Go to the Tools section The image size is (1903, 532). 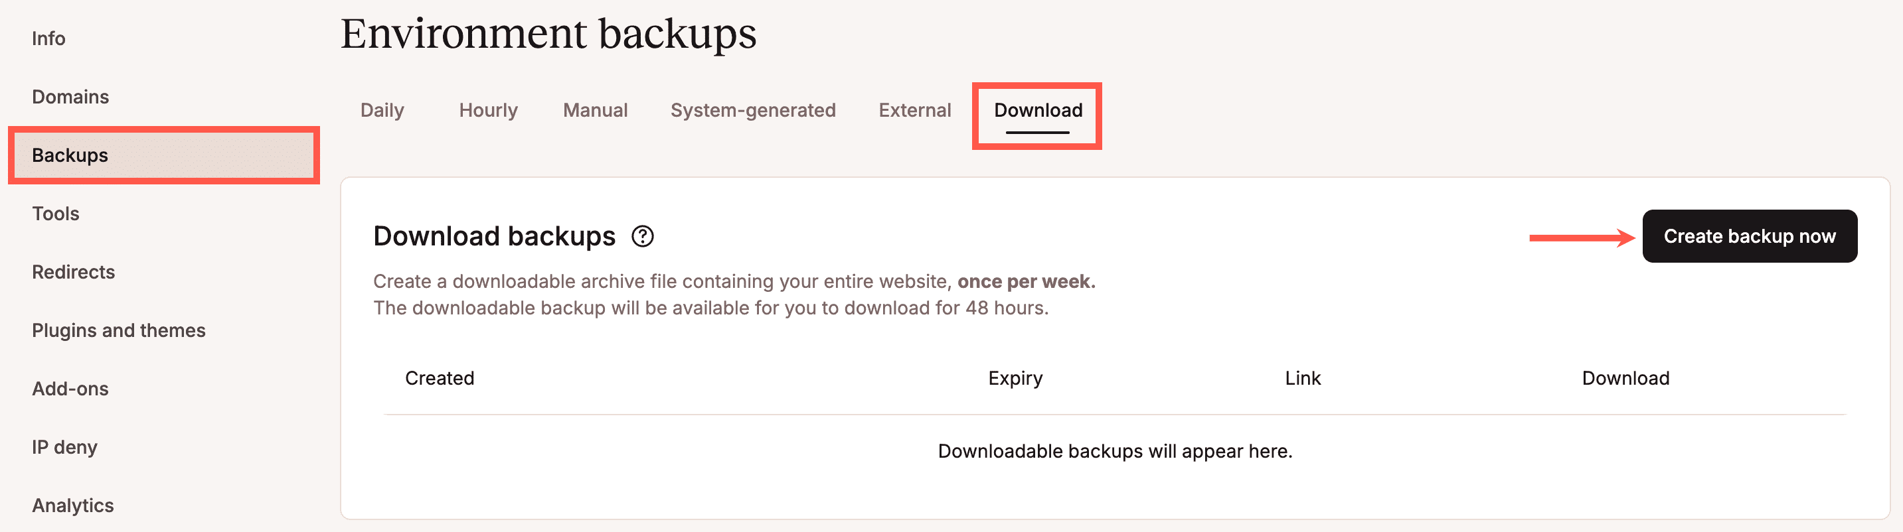(55, 213)
